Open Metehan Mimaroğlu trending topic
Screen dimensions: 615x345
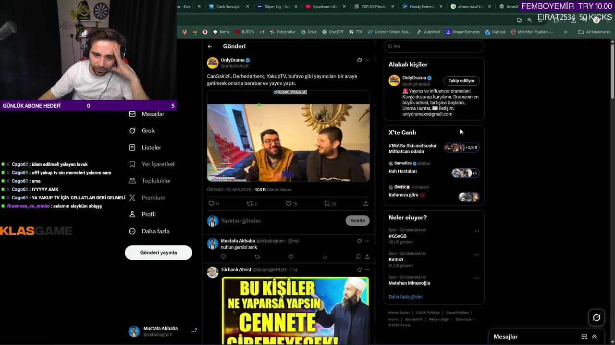click(409, 283)
